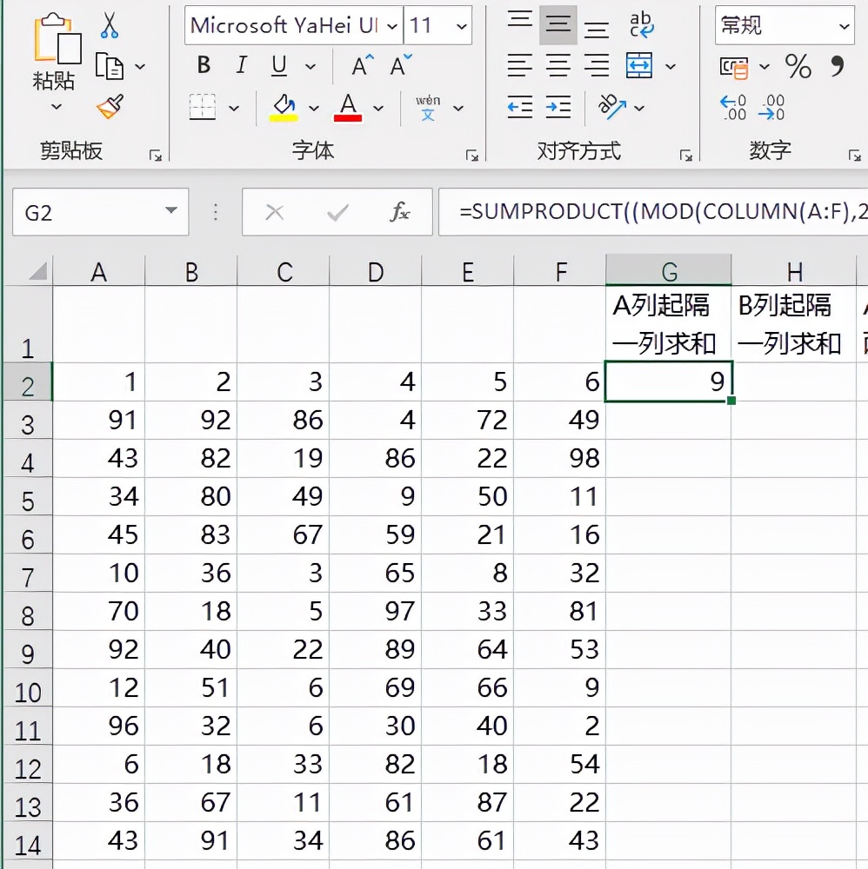The image size is (868, 869).
Task: Increase decimal places
Action: point(733,108)
